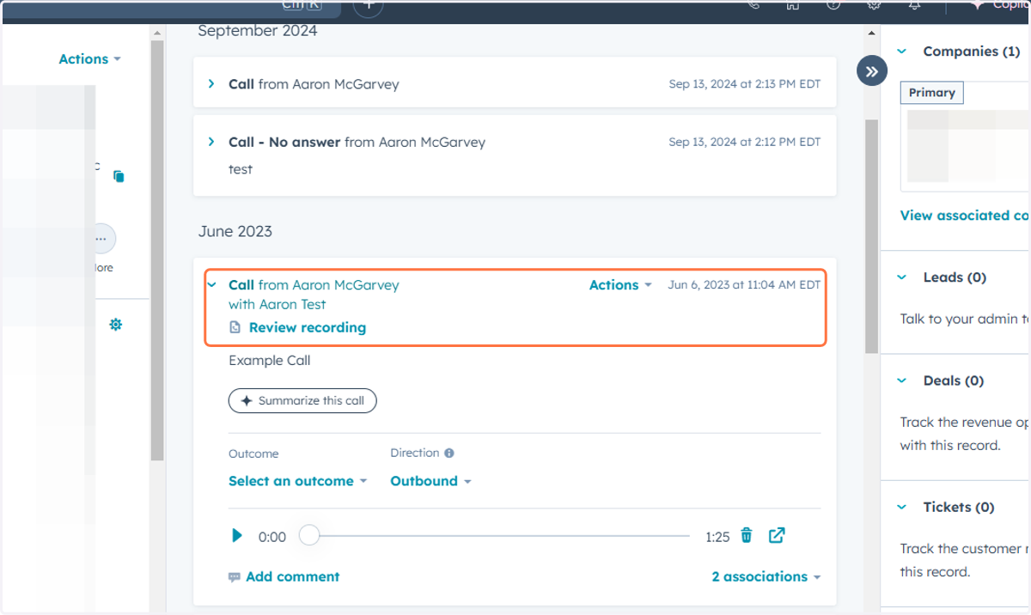Collapse the Deals (0) section
Image resolution: width=1031 pixels, height=615 pixels.
pos(902,381)
